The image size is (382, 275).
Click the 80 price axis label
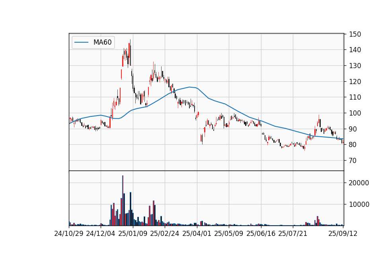[353, 144]
